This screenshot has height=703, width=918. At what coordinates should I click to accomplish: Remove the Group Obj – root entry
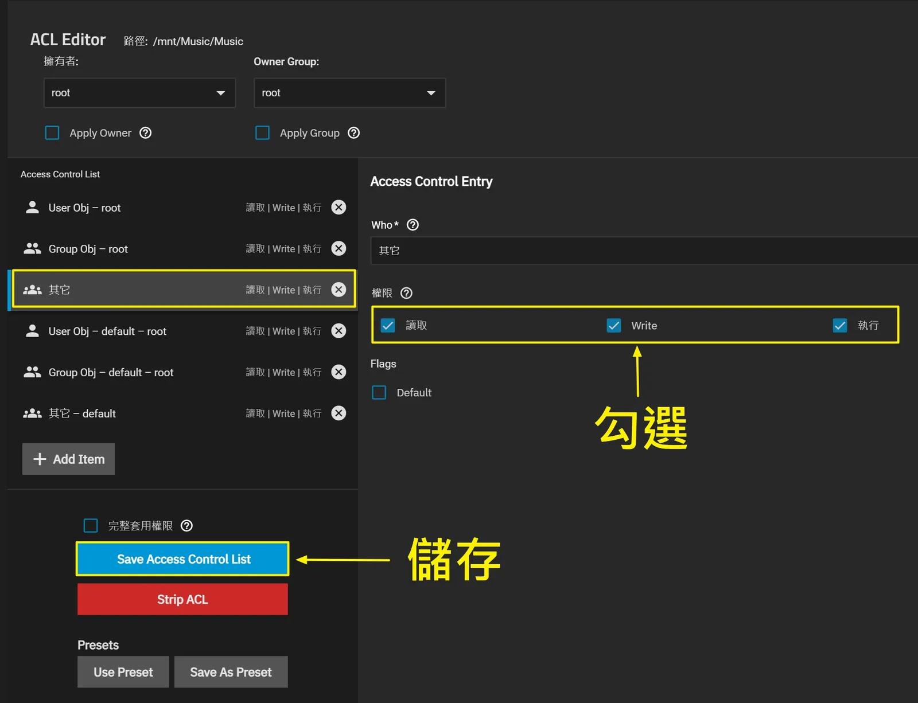339,248
